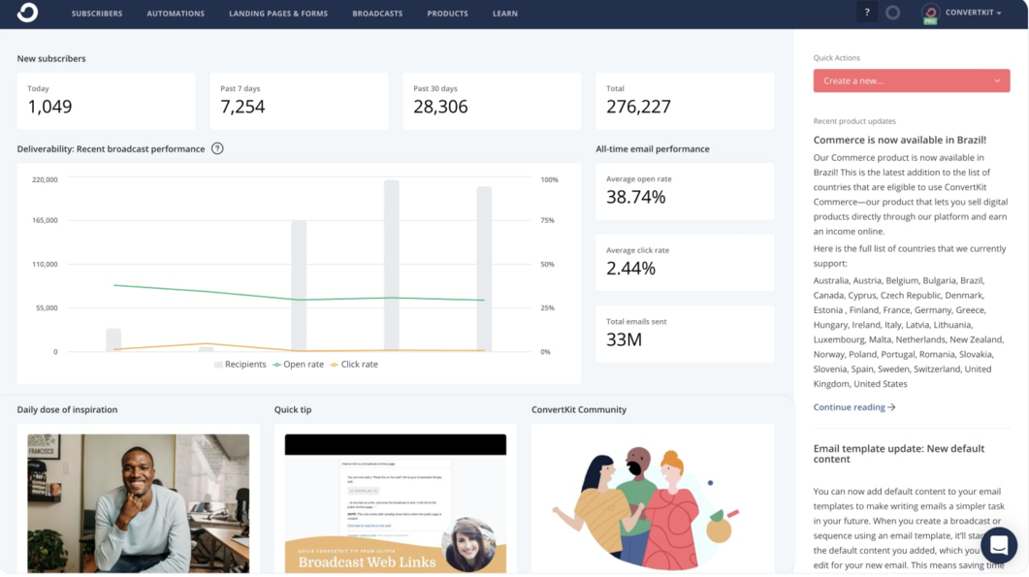This screenshot has height=577, width=1029.
Task: Click the tallest recipients bar in chart
Action: (392, 266)
